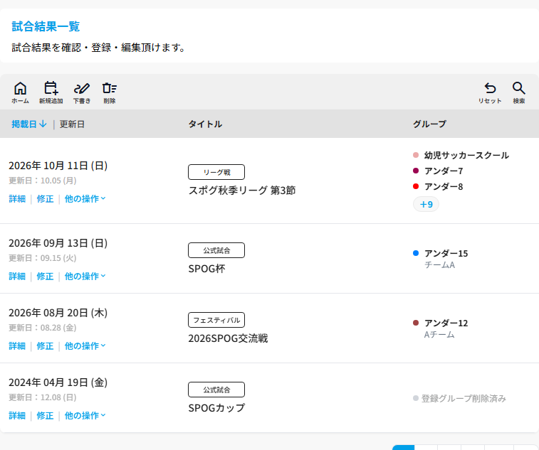Click the タイトル column header

tap(205, 124)
